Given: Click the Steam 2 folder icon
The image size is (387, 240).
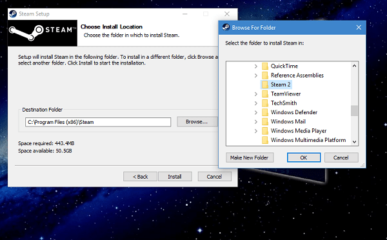Looking at the screenshot, I should pos(265,85).
